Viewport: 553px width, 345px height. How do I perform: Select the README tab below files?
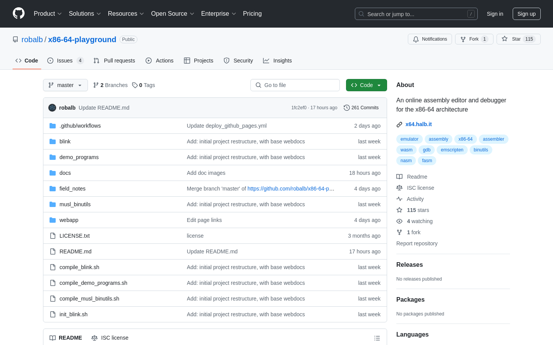[x=66, y=338]
